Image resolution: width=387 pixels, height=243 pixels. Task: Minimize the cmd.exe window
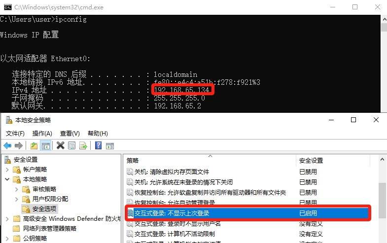(x=333, y=7)
